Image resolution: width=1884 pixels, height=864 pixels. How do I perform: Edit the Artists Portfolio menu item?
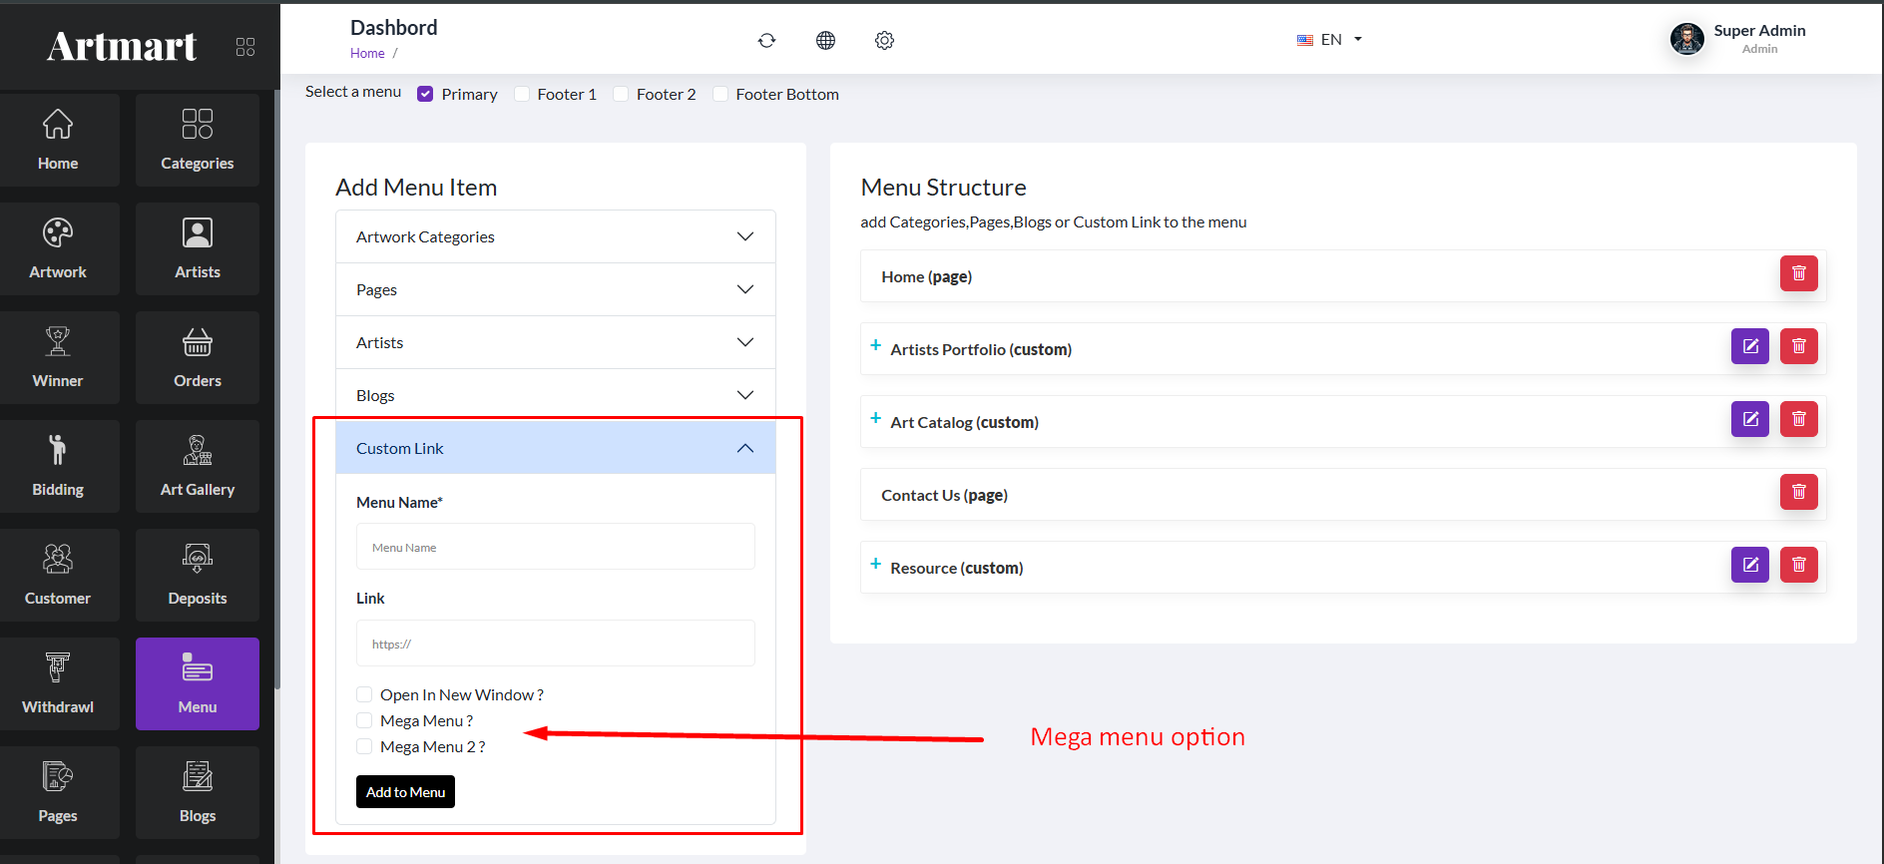[x=1749, y=346]
